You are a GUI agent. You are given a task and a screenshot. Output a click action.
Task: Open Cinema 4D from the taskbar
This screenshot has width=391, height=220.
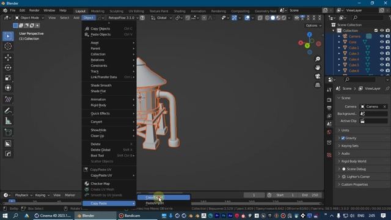53,216
